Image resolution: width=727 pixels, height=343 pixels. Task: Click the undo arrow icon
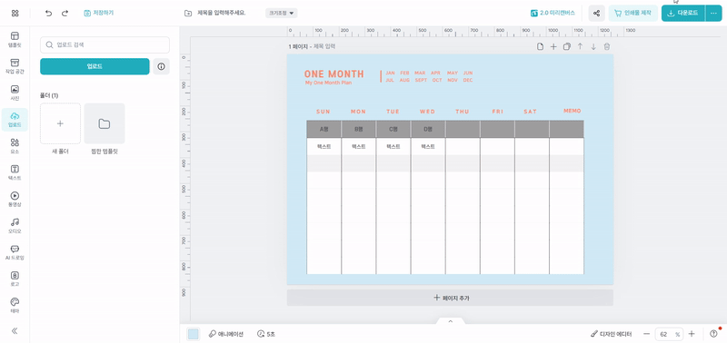tap(49, 14)
